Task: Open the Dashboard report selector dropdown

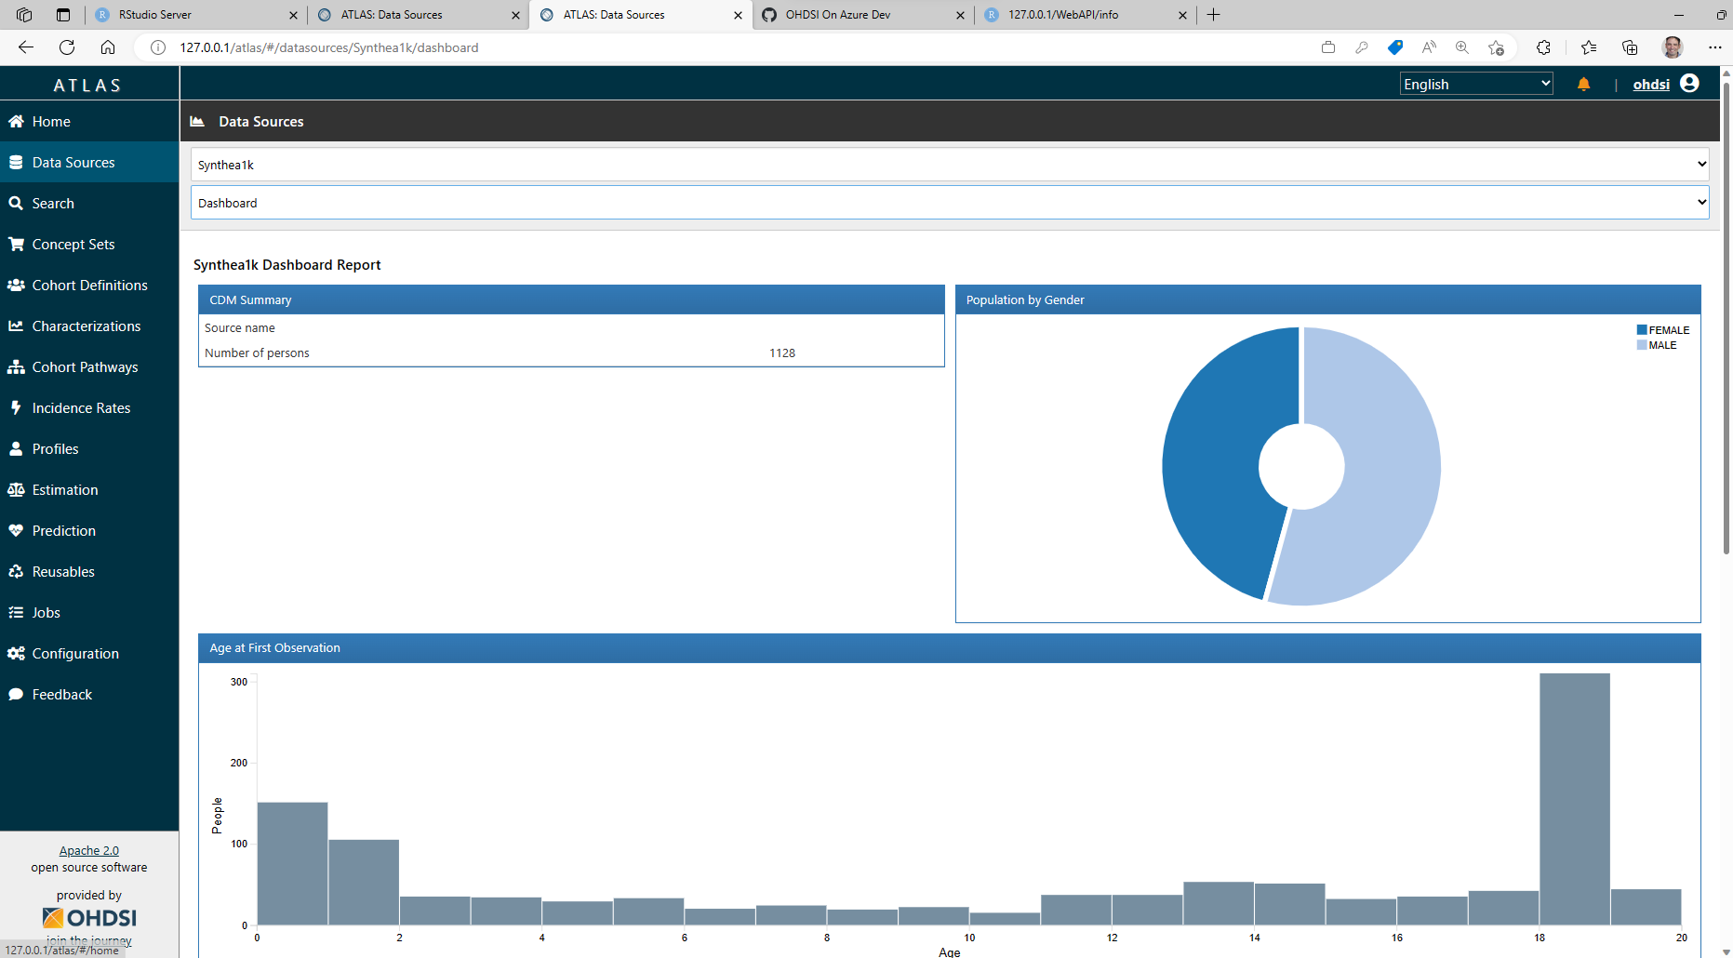Action: click(x=948, y=202)
